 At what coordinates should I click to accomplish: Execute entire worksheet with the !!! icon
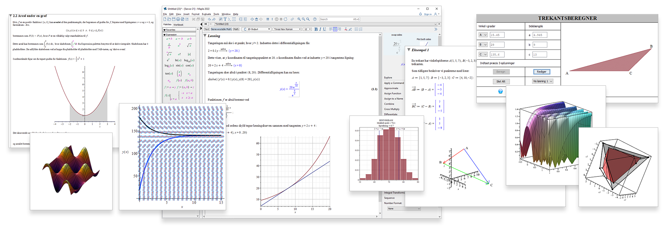tap(268, 19)
